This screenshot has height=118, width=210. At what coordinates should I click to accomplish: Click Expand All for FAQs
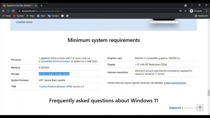pyautogui.click(x=175, y=108)
